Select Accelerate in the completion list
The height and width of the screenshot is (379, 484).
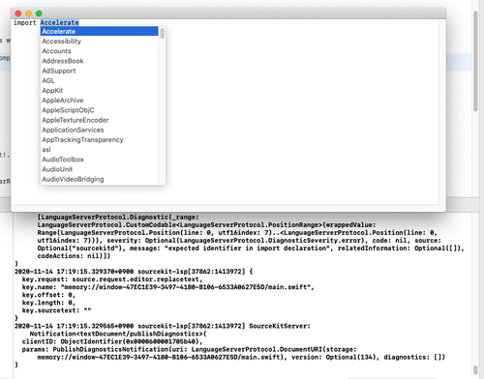99,31
